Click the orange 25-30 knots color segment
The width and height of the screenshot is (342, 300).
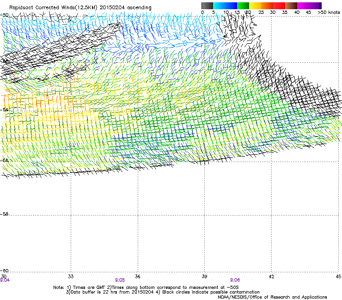coord(267,6)
